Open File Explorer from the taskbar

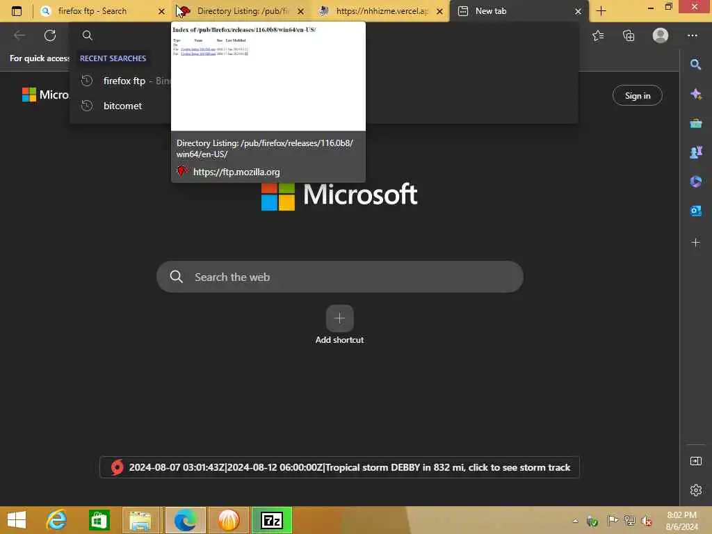(x=140, y=520)
